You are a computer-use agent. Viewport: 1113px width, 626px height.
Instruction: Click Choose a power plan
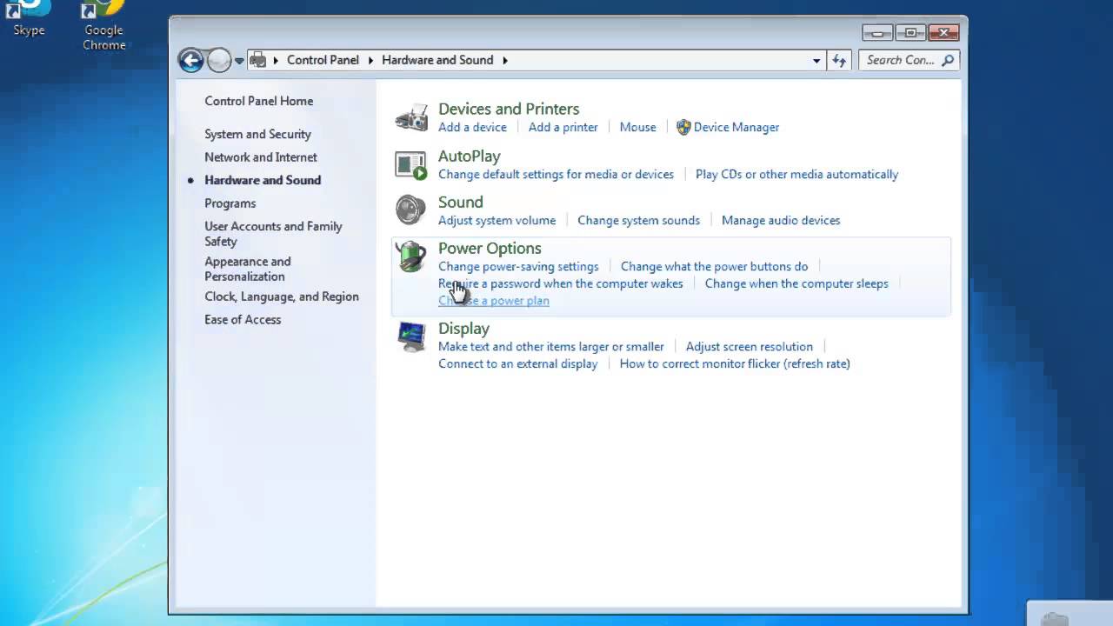point(494,301)
